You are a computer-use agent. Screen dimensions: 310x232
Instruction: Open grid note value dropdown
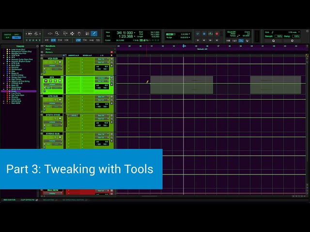[299, 32]
